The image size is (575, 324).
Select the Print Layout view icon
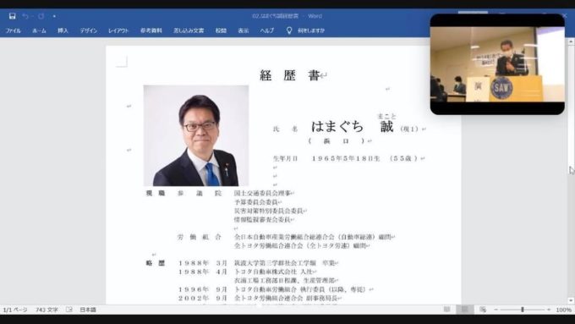464,310
